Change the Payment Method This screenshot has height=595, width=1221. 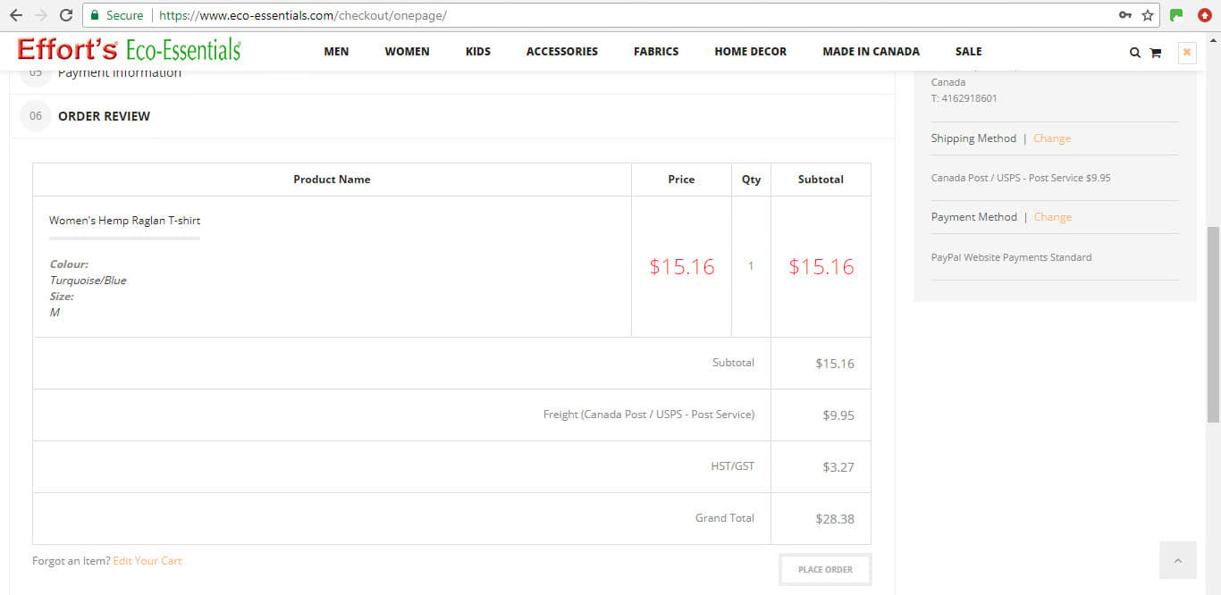[x=1052, y=217]
